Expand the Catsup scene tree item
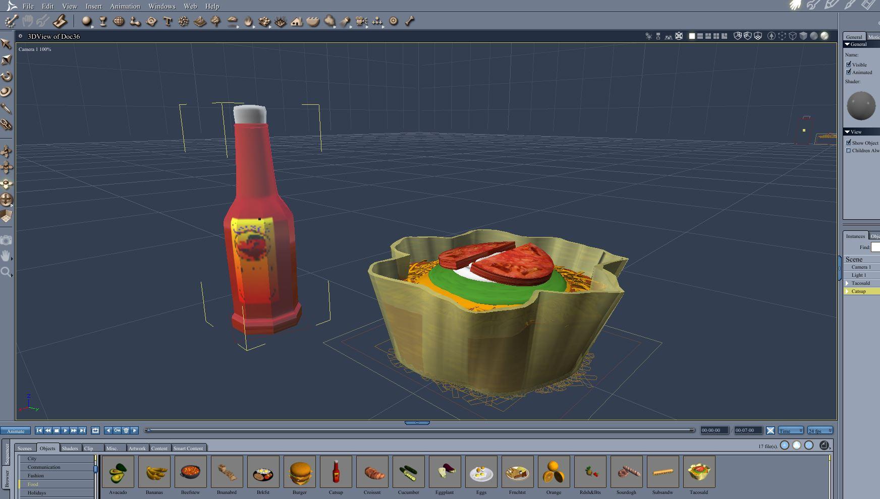The height and width of the screenshot is (499, 880). (847, 291)
